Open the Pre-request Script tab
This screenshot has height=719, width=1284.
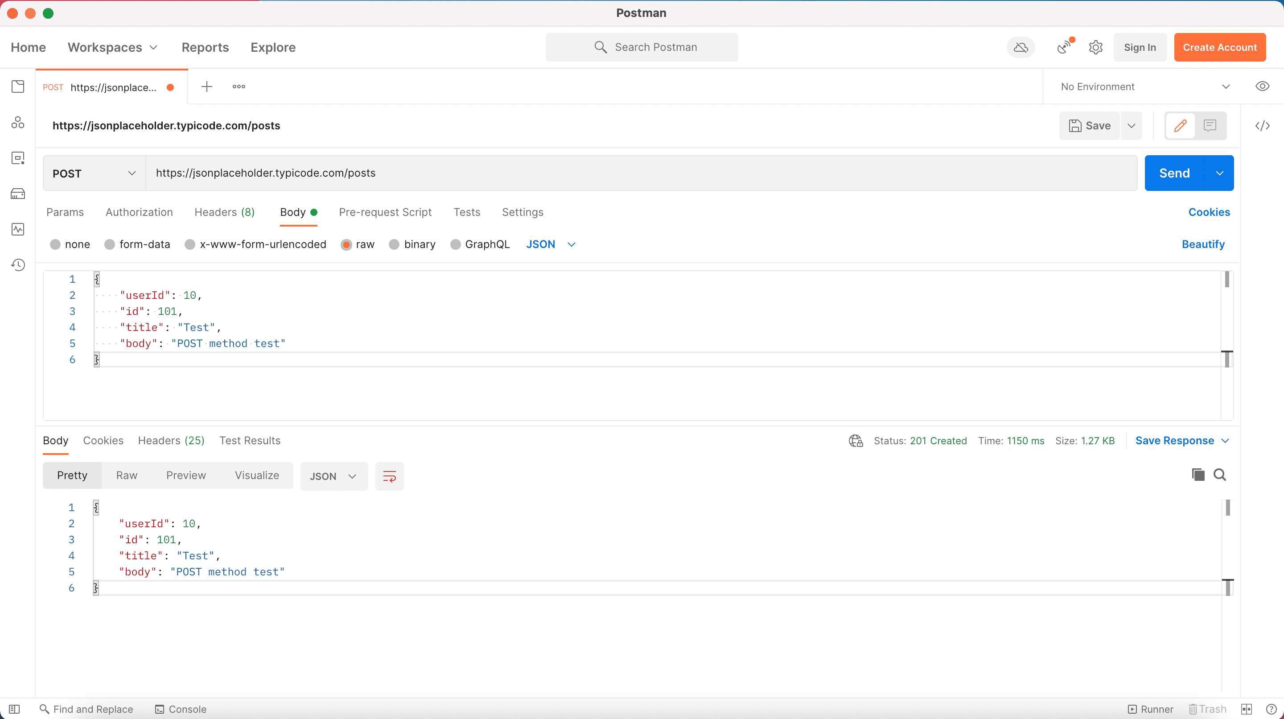click(x=385, y=212)
